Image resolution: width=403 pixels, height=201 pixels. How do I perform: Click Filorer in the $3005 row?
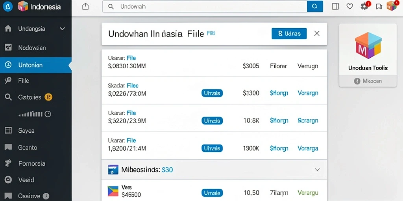[279, 66]
